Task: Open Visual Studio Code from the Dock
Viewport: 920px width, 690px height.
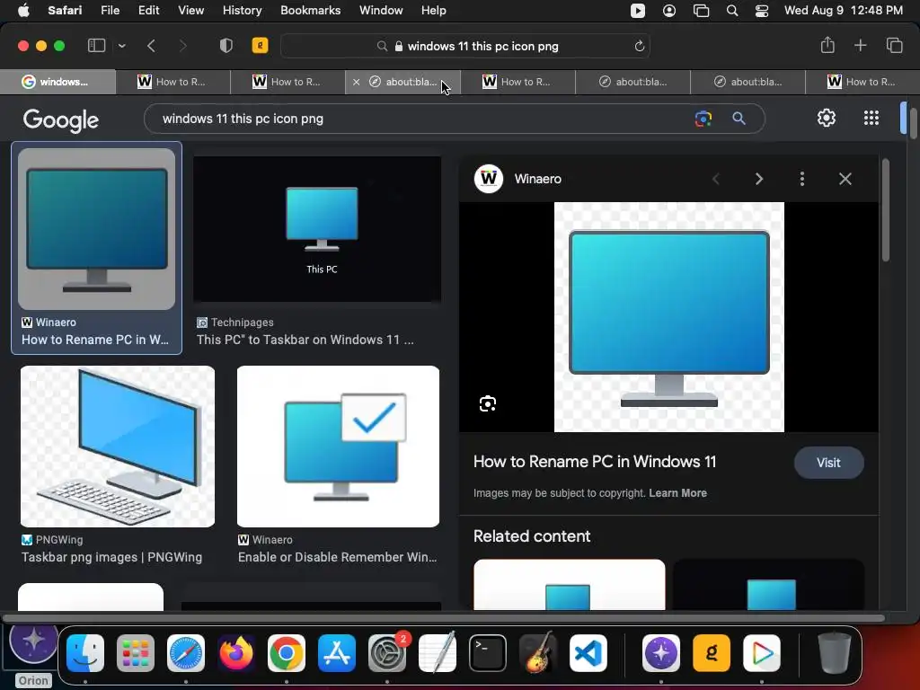Action: tap(588, 653)
